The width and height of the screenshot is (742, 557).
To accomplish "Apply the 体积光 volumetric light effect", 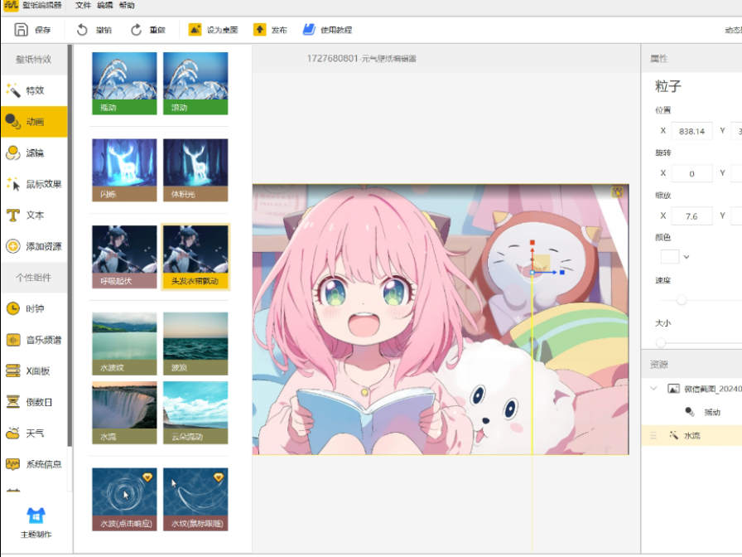I will (x=195, y=170).
